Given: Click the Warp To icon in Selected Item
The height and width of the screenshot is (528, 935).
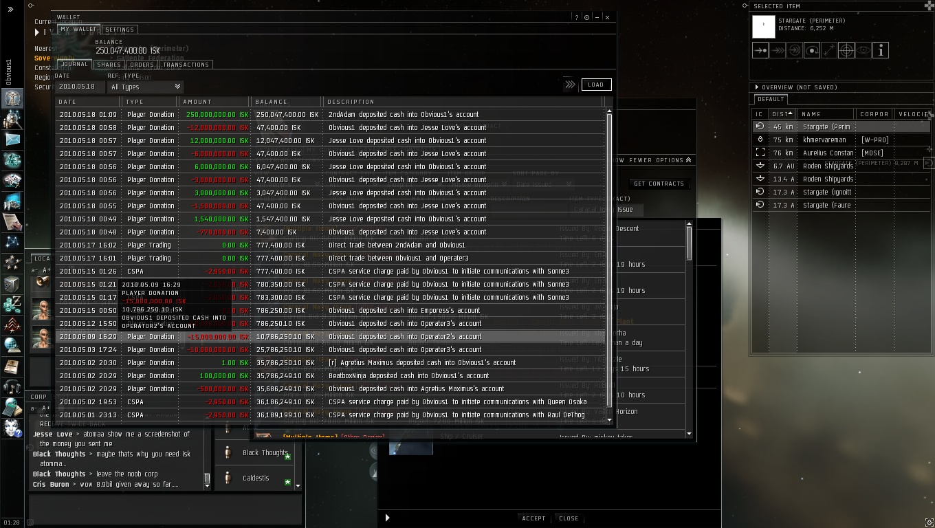Looking at the screenshot, I should [x=778, y=50].
